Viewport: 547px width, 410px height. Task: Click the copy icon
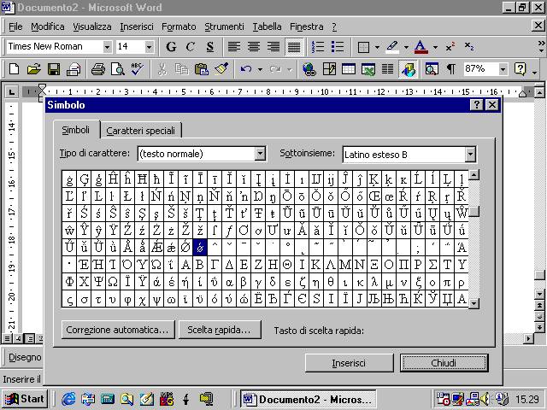click(181, 69)
